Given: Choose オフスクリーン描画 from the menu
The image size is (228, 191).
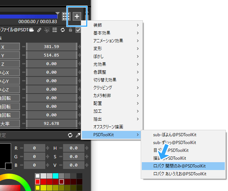Looking at the screenshot, I should (x=112, y=127).
